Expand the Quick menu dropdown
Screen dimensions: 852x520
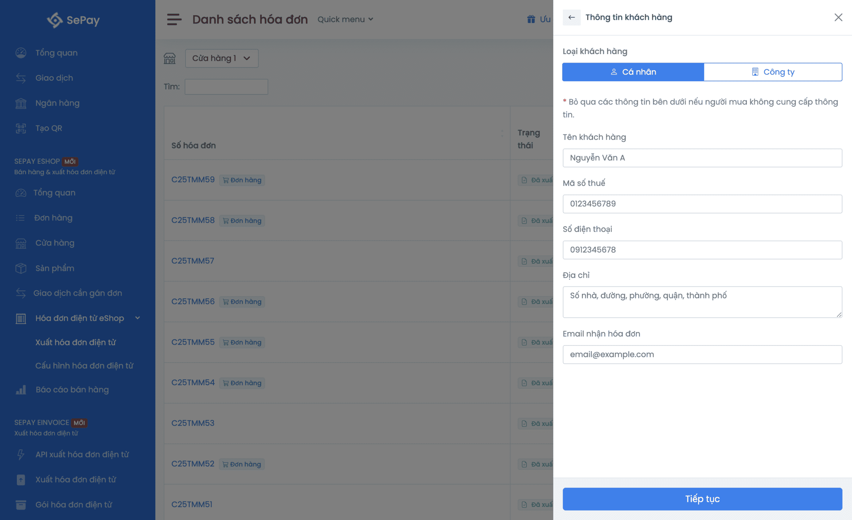pyautogui.click(x=345, y=19)
